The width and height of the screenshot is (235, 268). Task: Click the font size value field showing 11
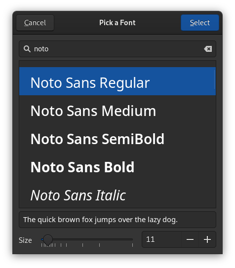[x=161, y=239]
